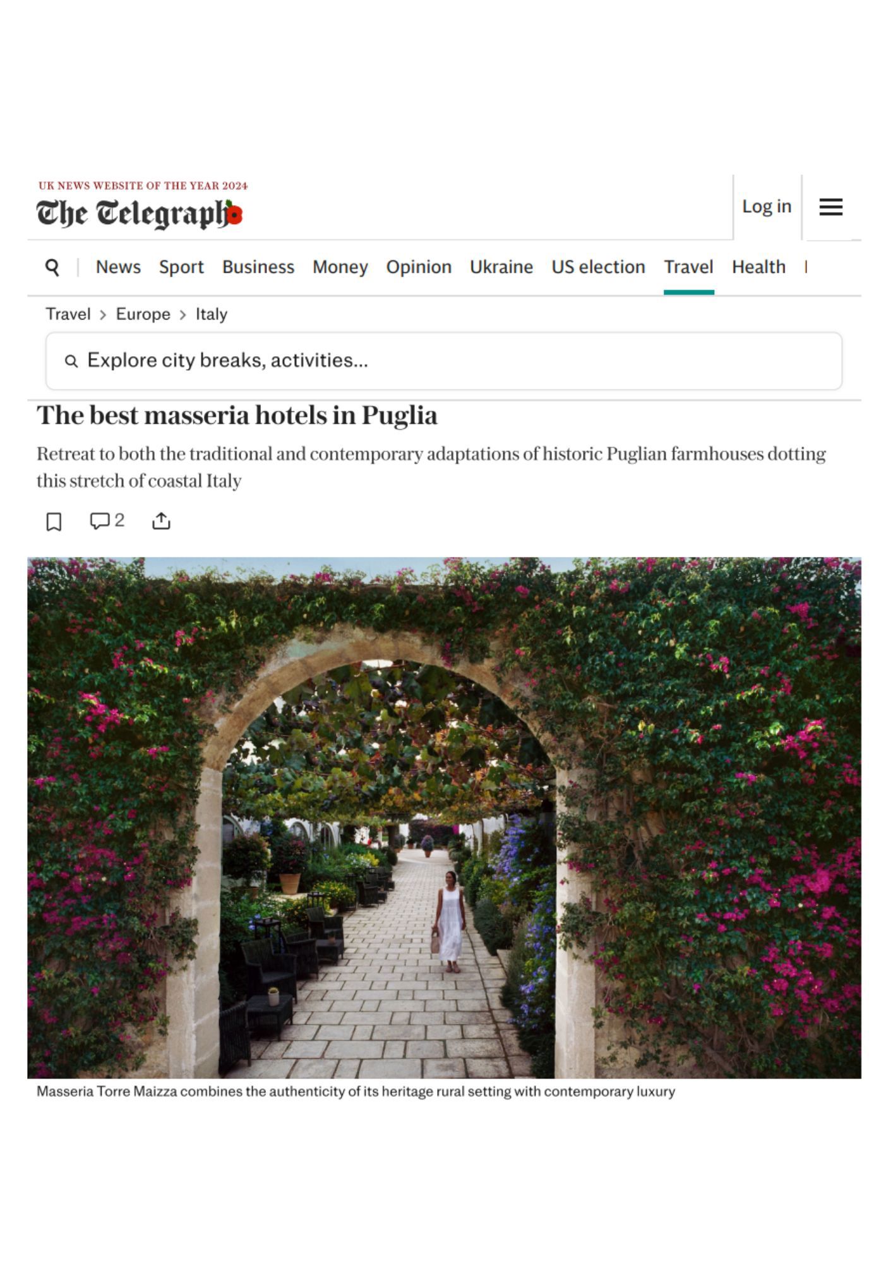Open the comments bubble showing 2

click(107, 521)
